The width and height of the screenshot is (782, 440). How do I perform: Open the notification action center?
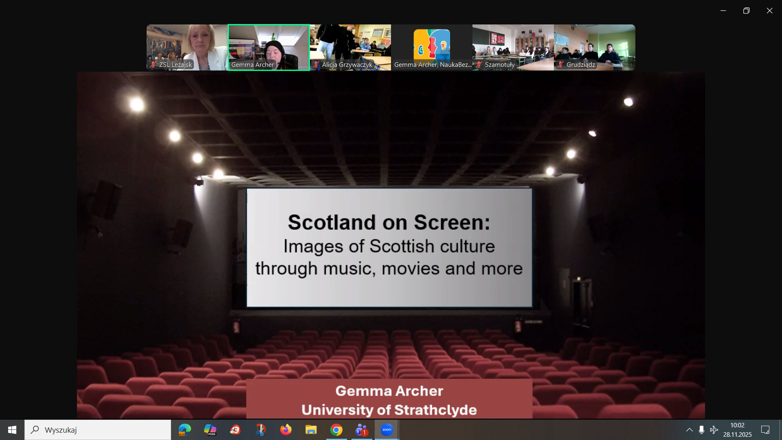point(765,430)
